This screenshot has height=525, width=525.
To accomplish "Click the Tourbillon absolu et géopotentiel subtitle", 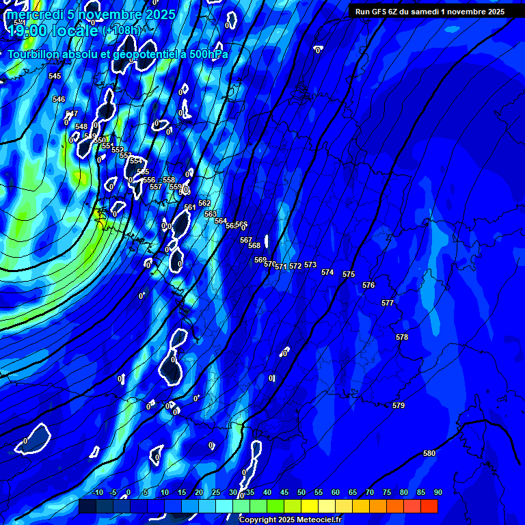I will point(118,55).
